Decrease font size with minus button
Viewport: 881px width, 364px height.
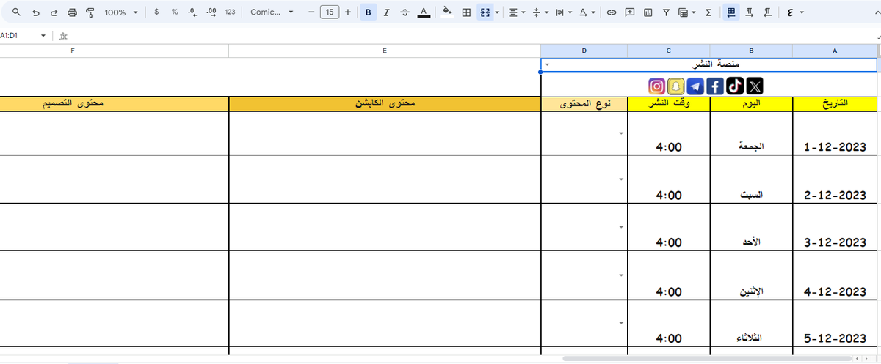tap(311, 12)
